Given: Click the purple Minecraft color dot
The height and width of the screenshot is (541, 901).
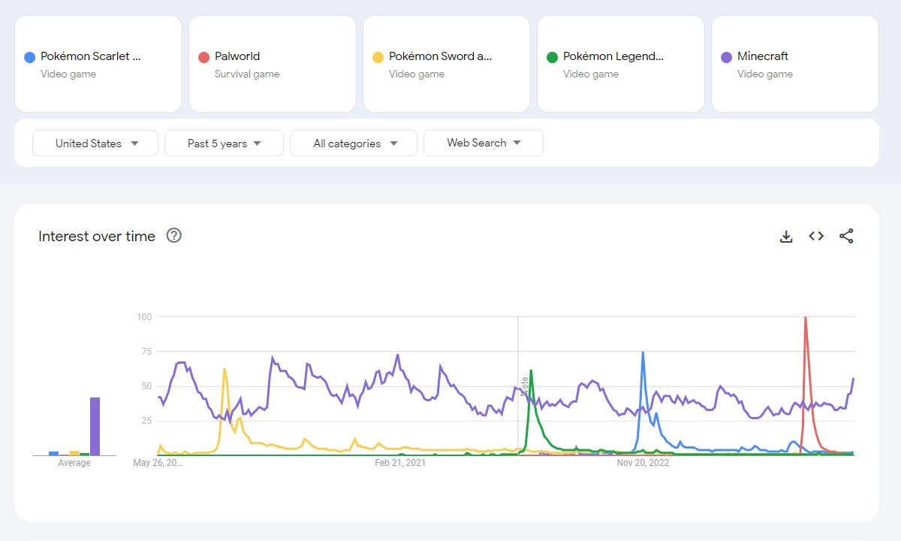Looking at the screenshot, I should [727, 57].
